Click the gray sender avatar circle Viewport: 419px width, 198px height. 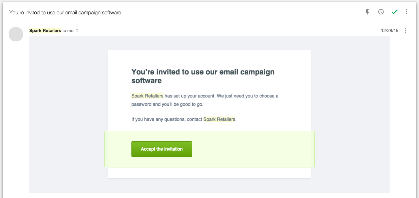[16, 34]
